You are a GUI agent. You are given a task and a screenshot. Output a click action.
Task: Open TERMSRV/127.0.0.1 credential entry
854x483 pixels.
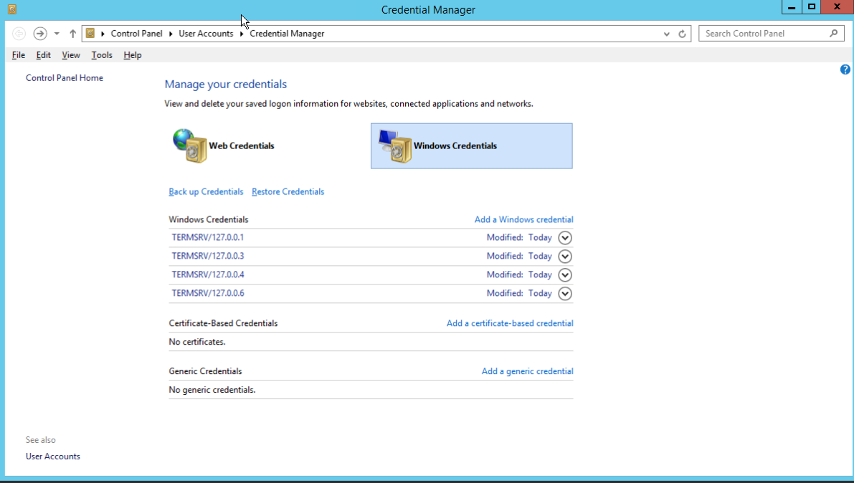pos(207,237)
